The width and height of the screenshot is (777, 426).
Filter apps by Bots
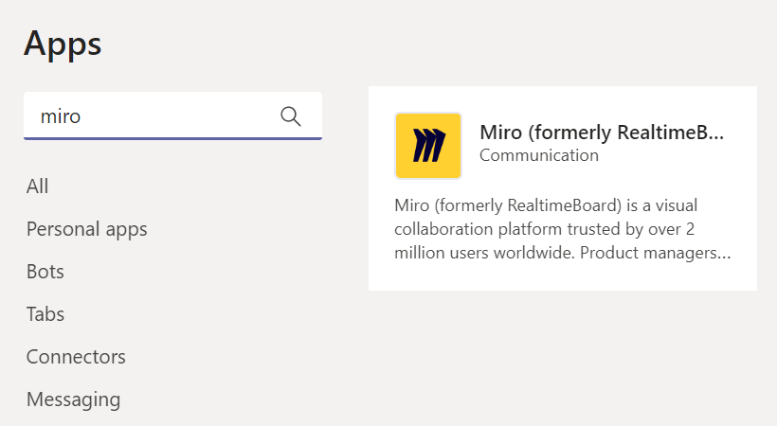pos(45,272)
